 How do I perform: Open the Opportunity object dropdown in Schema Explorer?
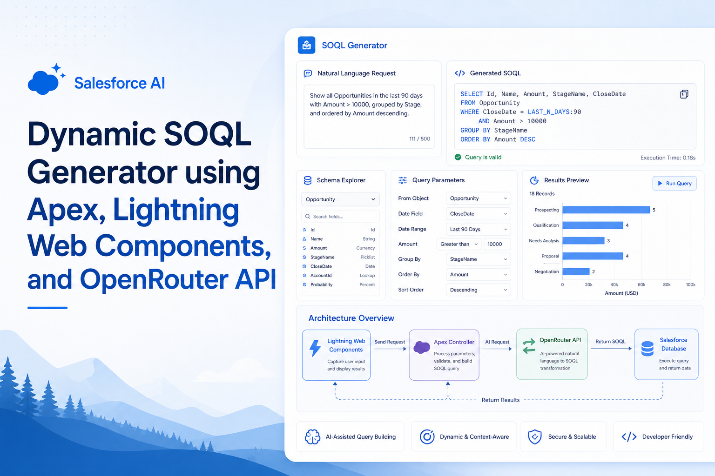click(340, 199)
